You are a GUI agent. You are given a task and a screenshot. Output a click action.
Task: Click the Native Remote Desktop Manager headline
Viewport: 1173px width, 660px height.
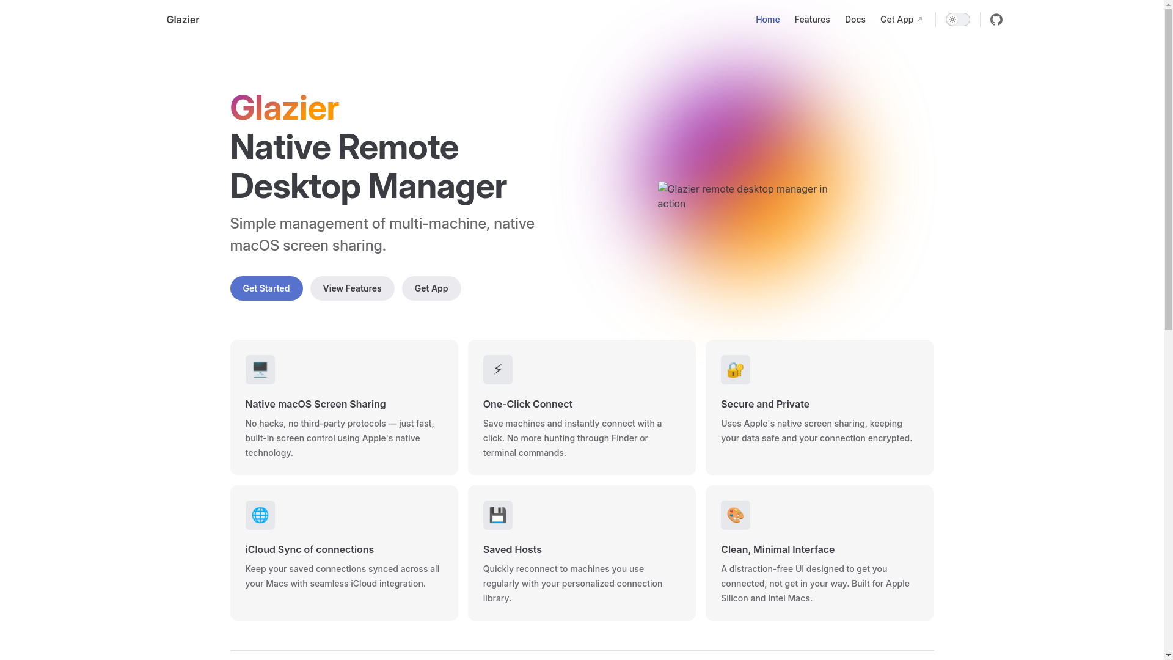tap(368, 166)
